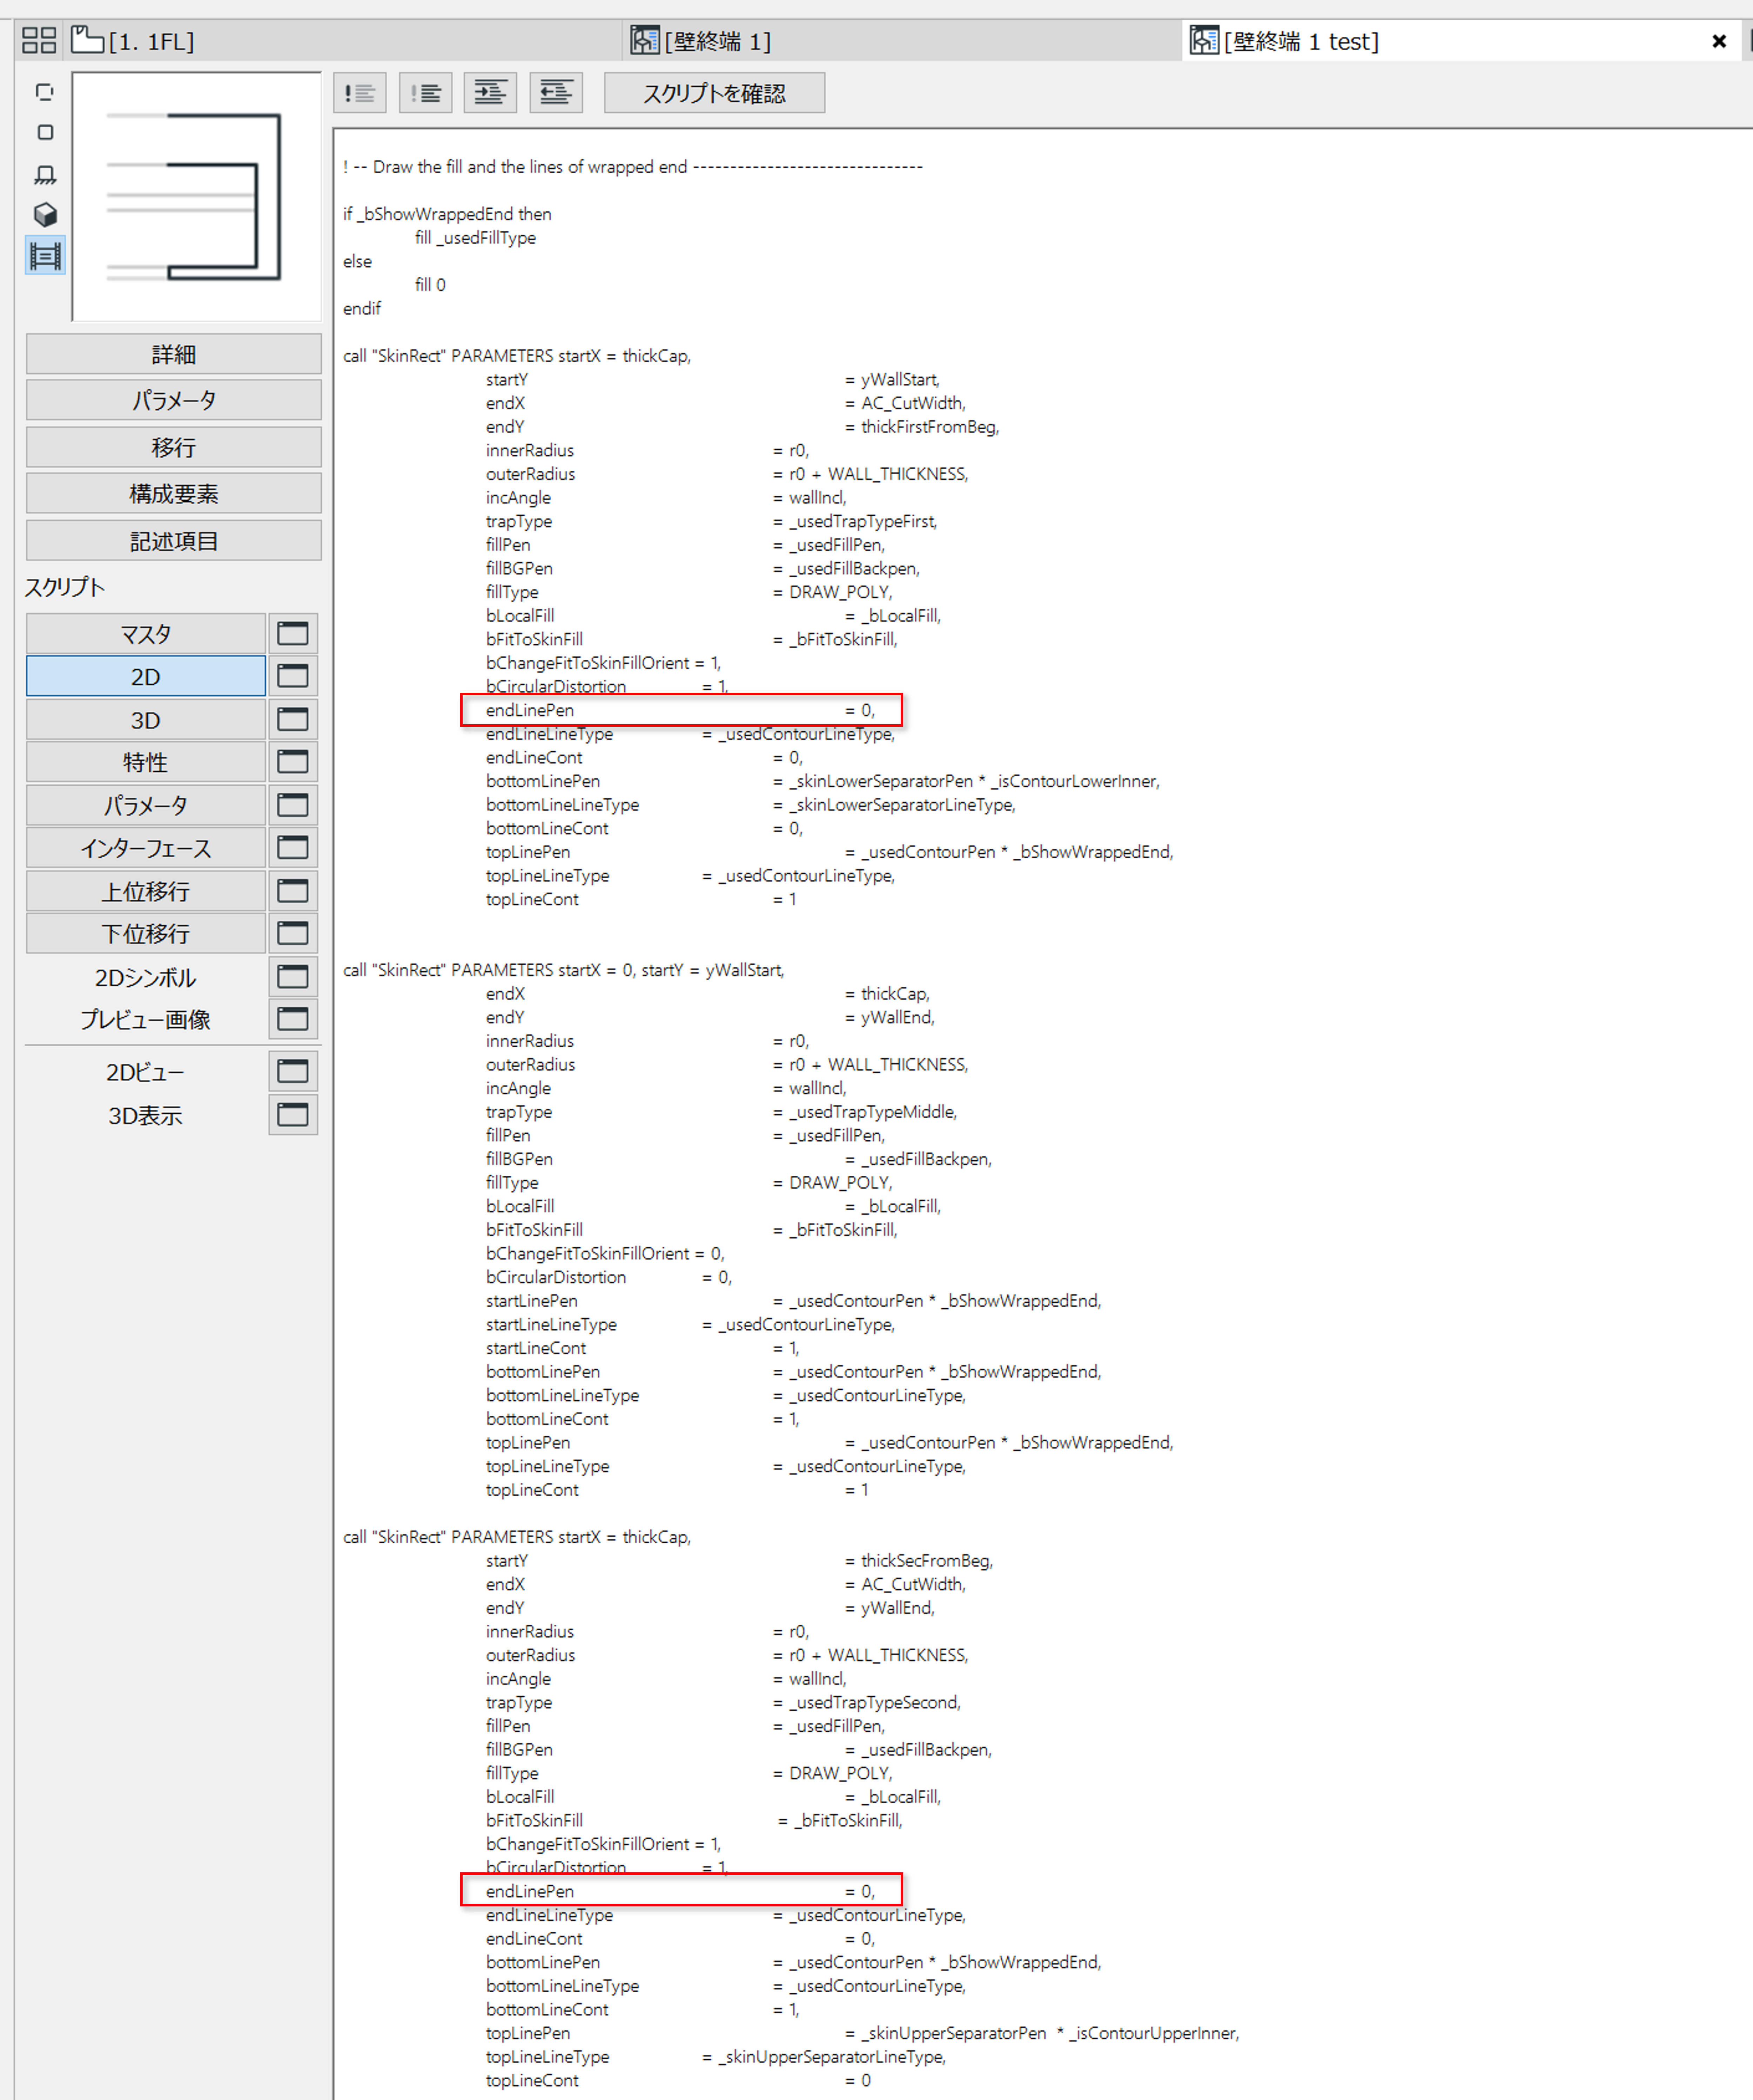
Task: Close the 壁終端 1 test tab
Action: coord(1719,41)
